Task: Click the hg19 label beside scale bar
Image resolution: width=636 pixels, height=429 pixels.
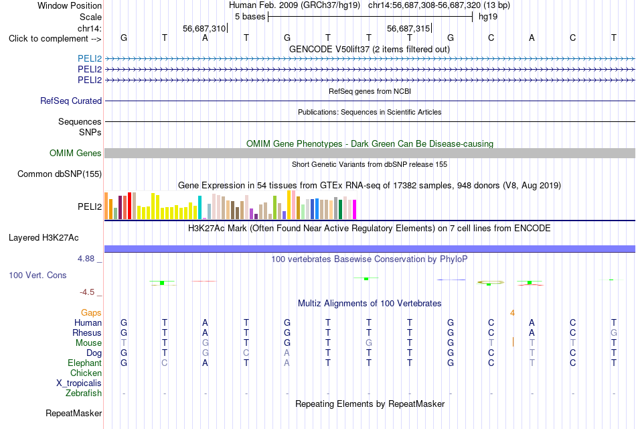Action: pyautogui.click(x=488, y=17)
